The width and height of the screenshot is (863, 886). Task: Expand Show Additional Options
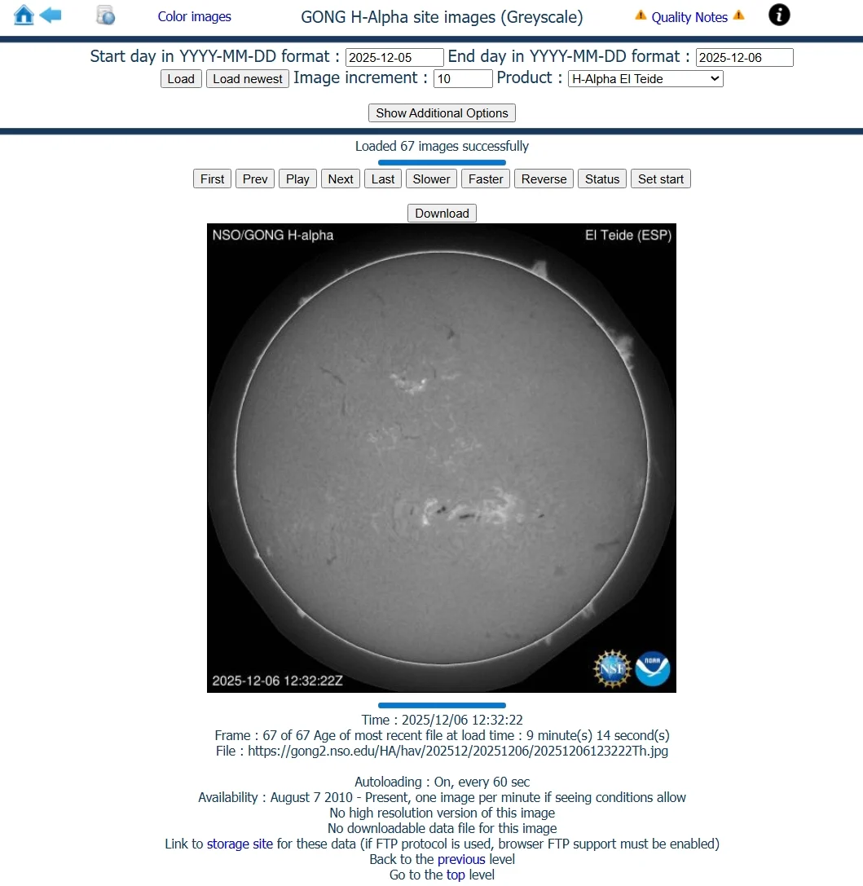pyautogui.click(x=442, y=113)
